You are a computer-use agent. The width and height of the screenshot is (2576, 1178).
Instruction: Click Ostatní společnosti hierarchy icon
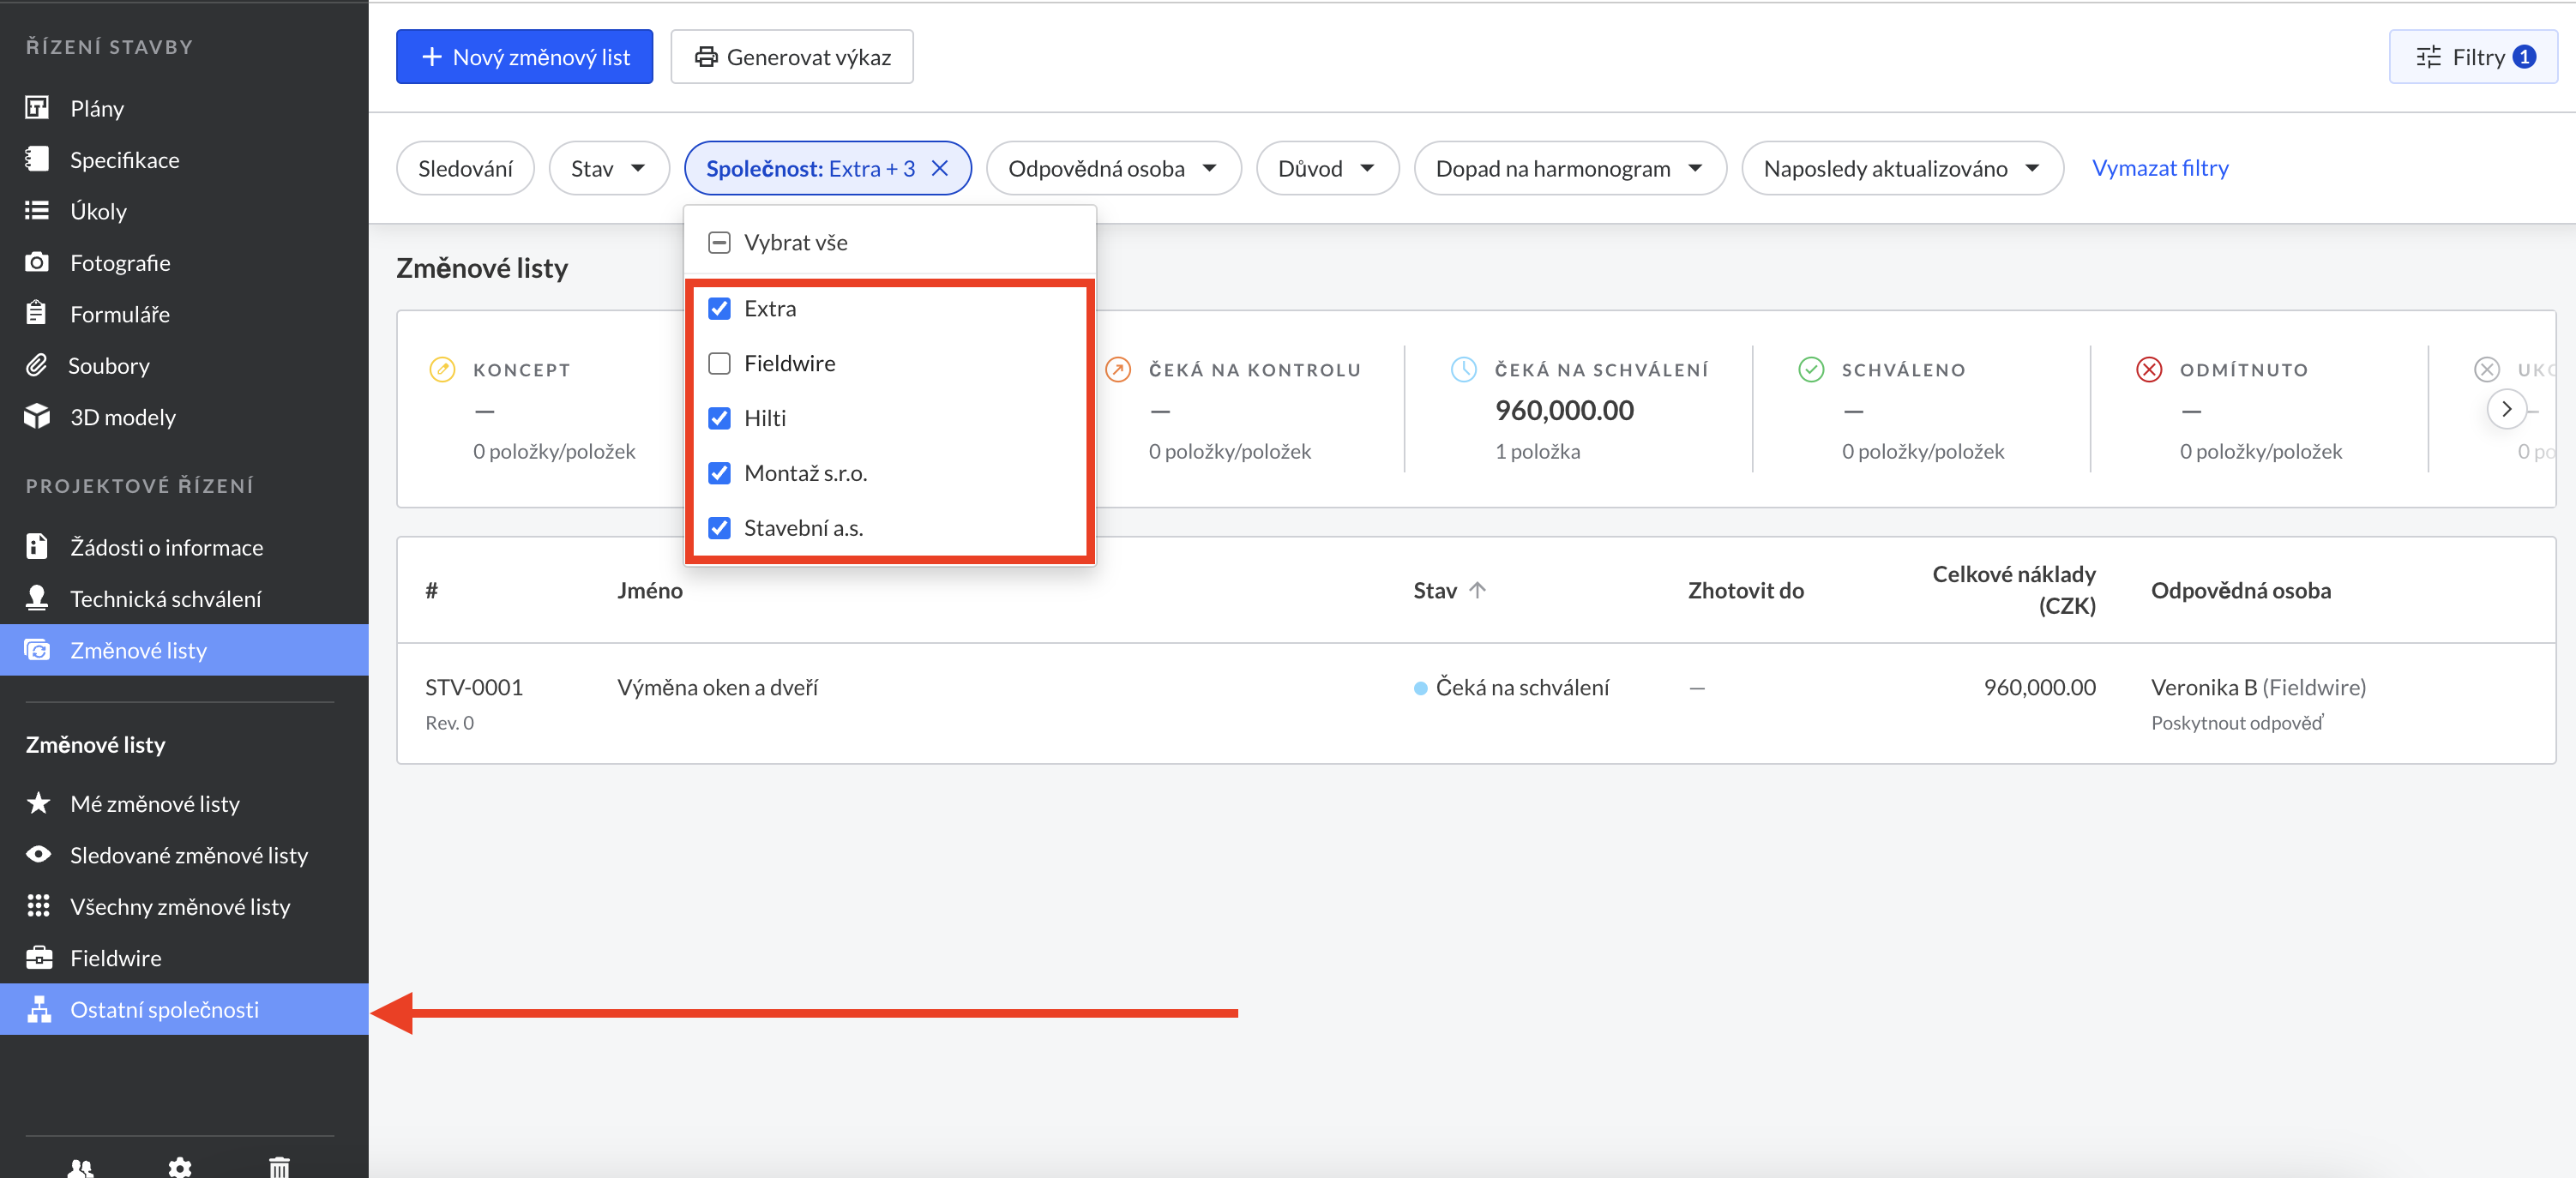pyautogui.click(x=38, y=1009)
